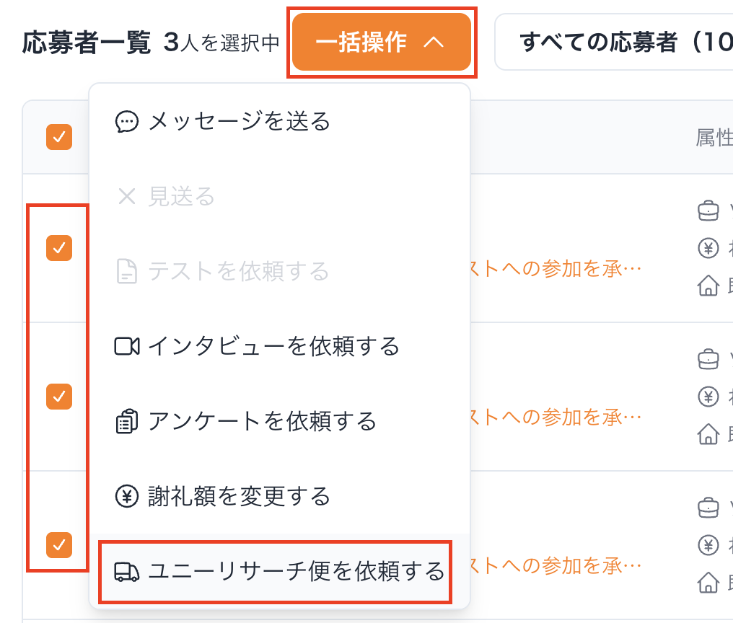Viewport: 733px width, 623px height.
Task: Choose インタビューを依頼する menu item
Action: (273, 347)
